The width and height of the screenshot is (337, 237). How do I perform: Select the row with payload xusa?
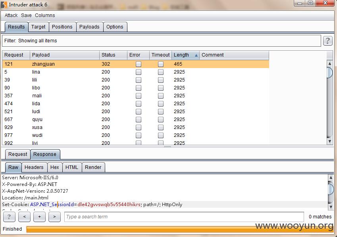pyautogui.click(x=136, y=127)
